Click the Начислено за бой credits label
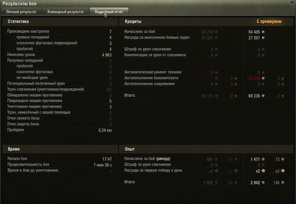Viewport: 296px width, 204px height. coord(140,31)
